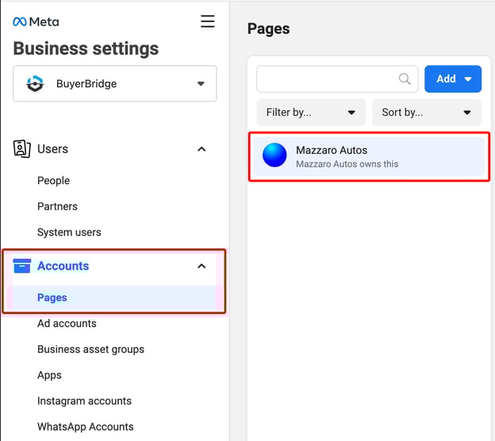Image resolution: width=495 pixels, height=441 pixels.
Task: Select Business asset groups
Action: (x=90, y=349)
